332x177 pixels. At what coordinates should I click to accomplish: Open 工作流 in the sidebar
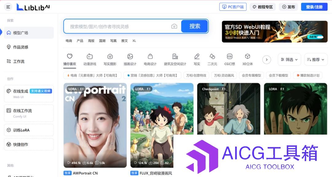click(29, 61)
